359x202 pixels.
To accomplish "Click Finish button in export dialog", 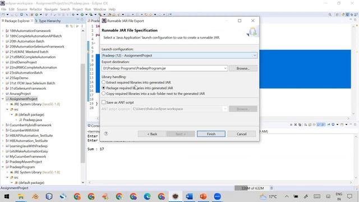I will (x=211, y=134).
